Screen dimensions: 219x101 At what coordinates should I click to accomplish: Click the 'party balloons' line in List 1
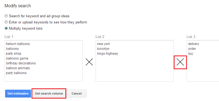click(x=16, y=73)
